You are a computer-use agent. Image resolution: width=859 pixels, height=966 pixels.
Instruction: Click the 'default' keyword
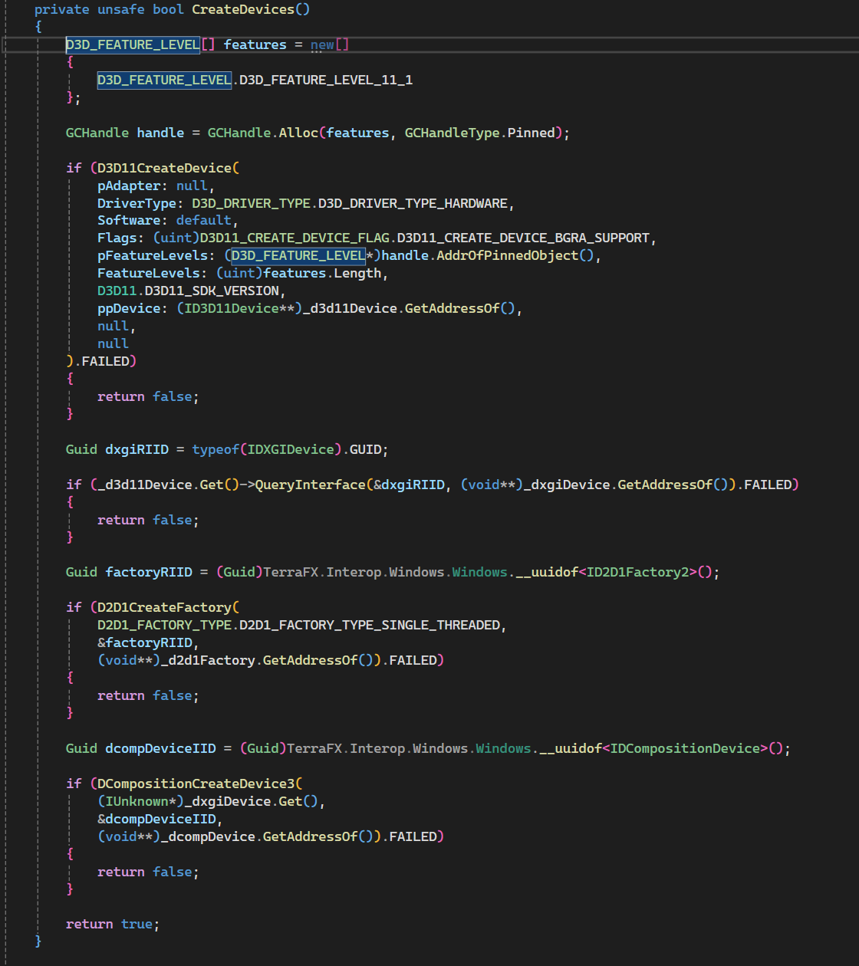(204, 220)
